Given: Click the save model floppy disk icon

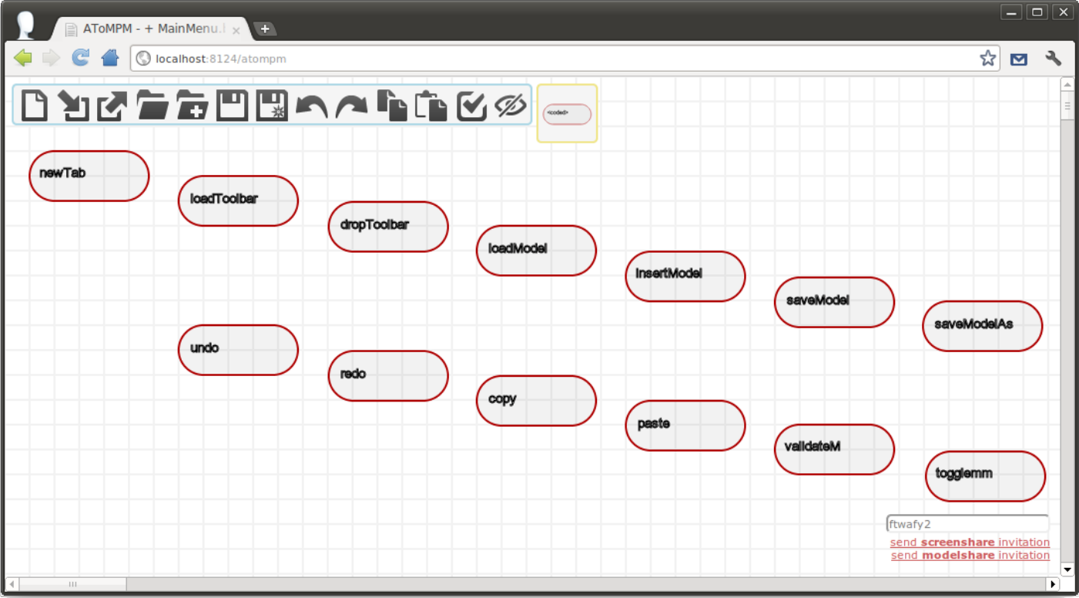Looking at the screenshot, I should click(x=232, y=106).
